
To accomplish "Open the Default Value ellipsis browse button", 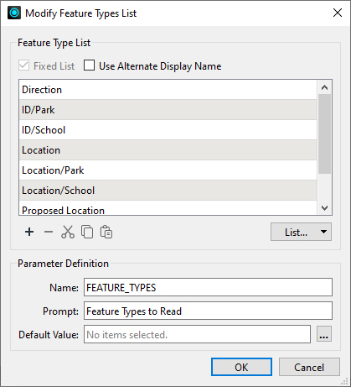I will tap(324, 334).
